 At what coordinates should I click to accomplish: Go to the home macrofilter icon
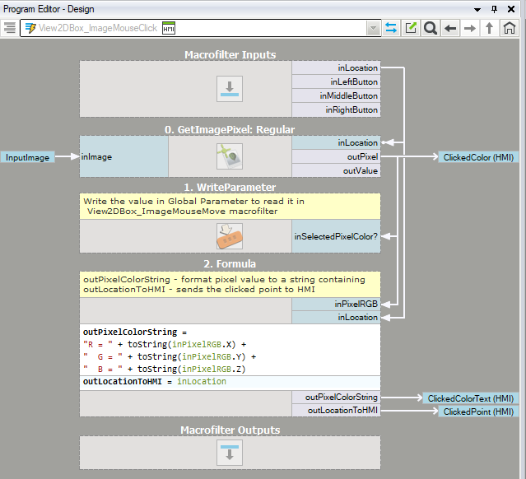510,28
